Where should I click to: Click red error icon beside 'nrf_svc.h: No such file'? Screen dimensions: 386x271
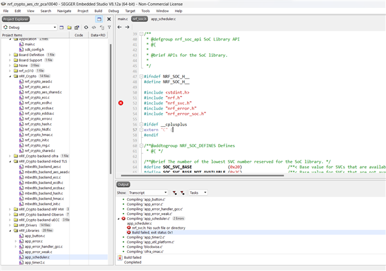128,228
